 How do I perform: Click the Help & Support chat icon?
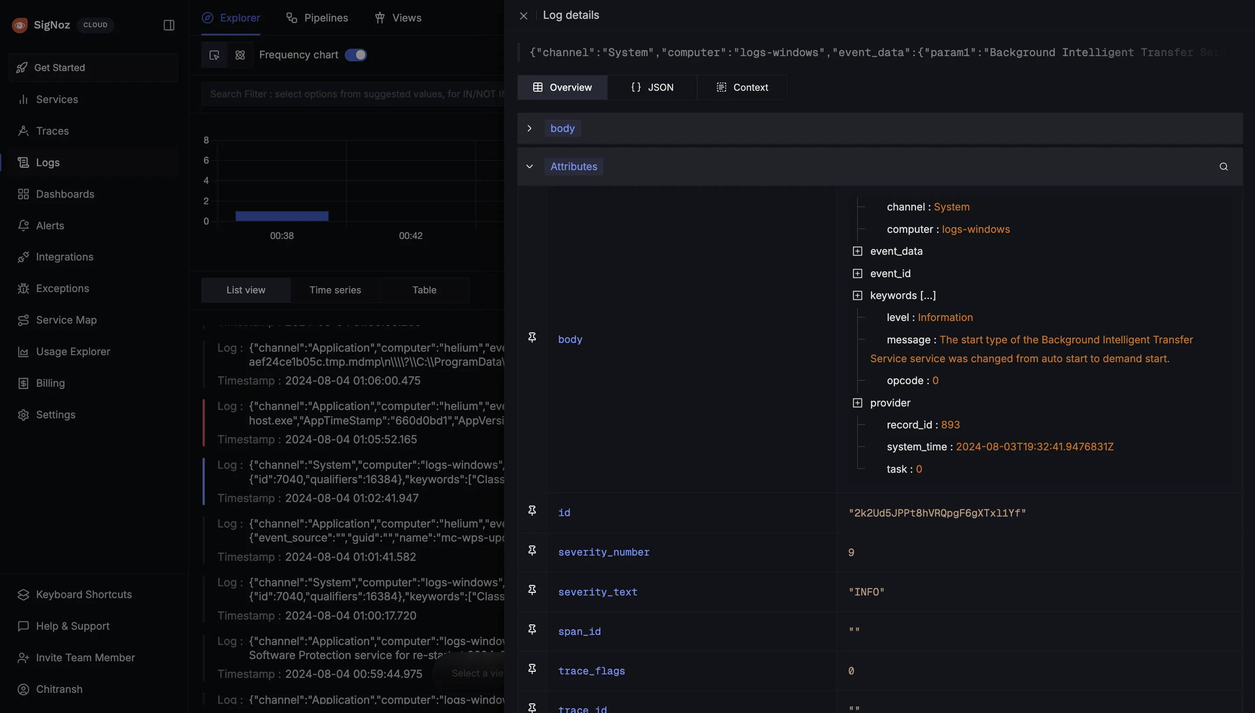coord(23,626)
